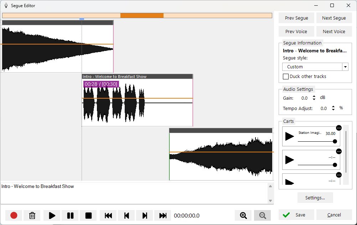
Task: Click the third track's dark header bar
Action: pyautogui.click(x=221, y=131)
